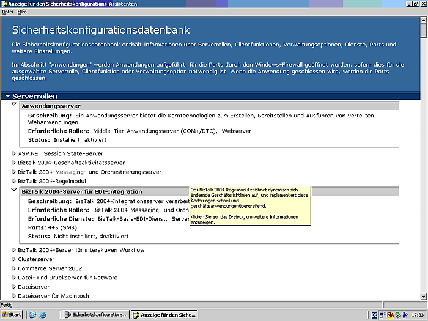The height and width of the screenshot is (321, 428).
Task: Click scrollbar up arrow
Action: point(423,20)
